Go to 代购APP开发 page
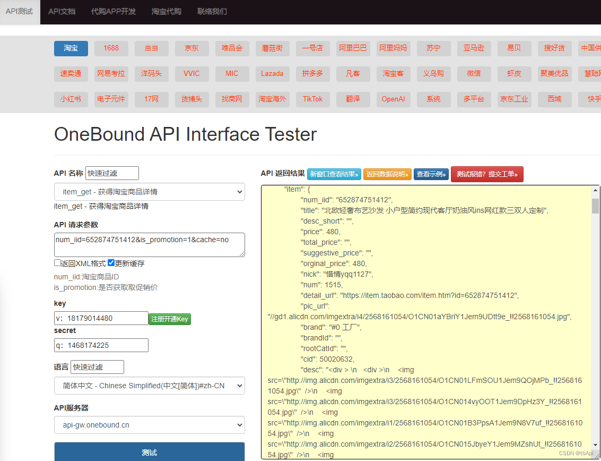The image size is (601, 461). pos(114,12)
